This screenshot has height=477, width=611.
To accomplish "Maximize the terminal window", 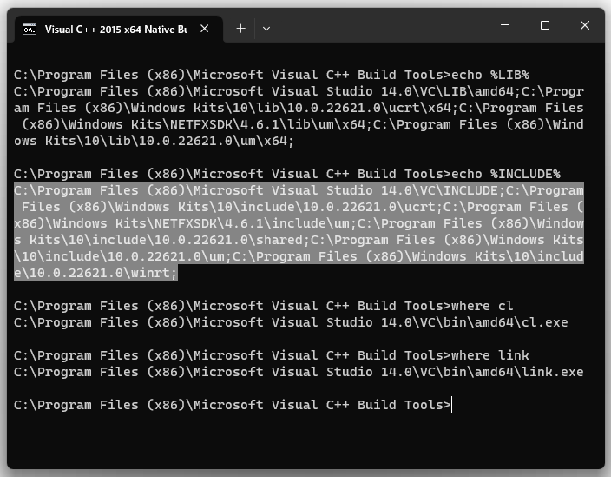I will (545, 25).
